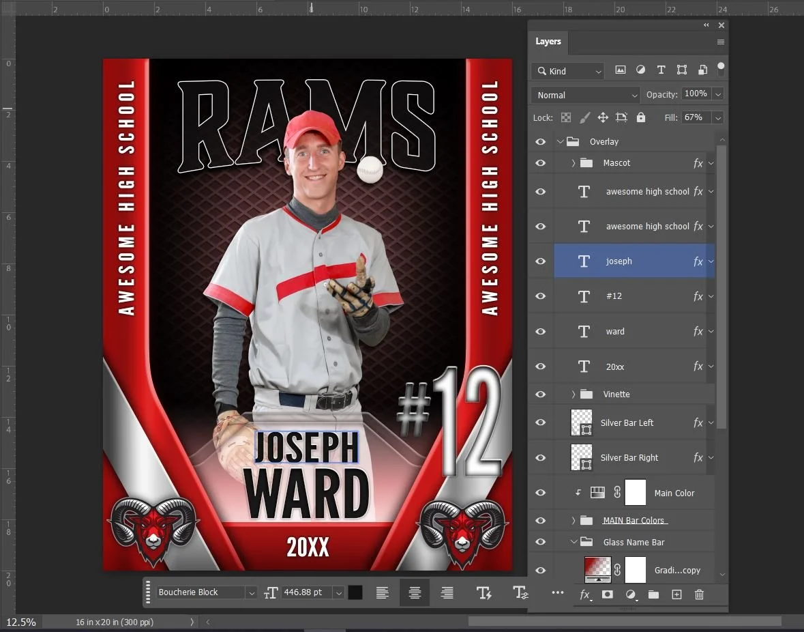Image resolution: width=804 pixels, height=632 pixels.
Task: Open the Kind filter dropdown
Action: pos(567,71)
